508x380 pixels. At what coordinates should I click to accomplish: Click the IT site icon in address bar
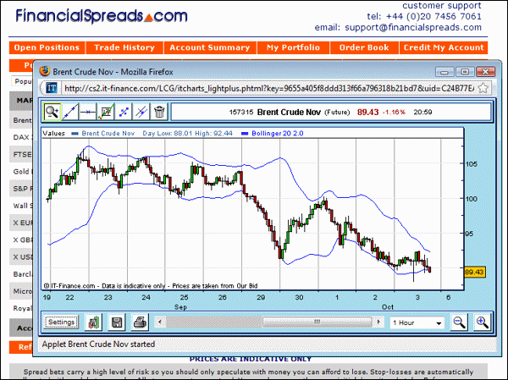tap(52, 88)
